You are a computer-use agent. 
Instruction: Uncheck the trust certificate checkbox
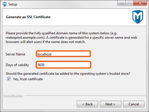click(x=9, y=79)
